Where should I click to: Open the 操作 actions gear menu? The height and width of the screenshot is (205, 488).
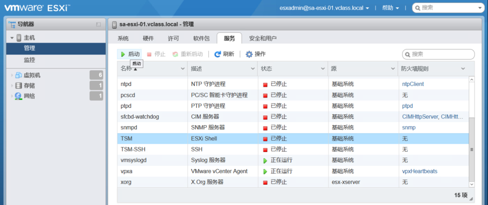coord(255,54)
